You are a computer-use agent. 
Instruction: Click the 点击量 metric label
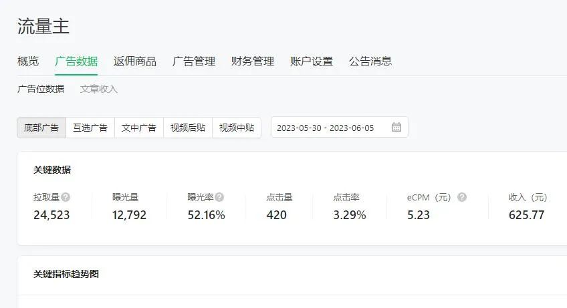click(279, 197)
